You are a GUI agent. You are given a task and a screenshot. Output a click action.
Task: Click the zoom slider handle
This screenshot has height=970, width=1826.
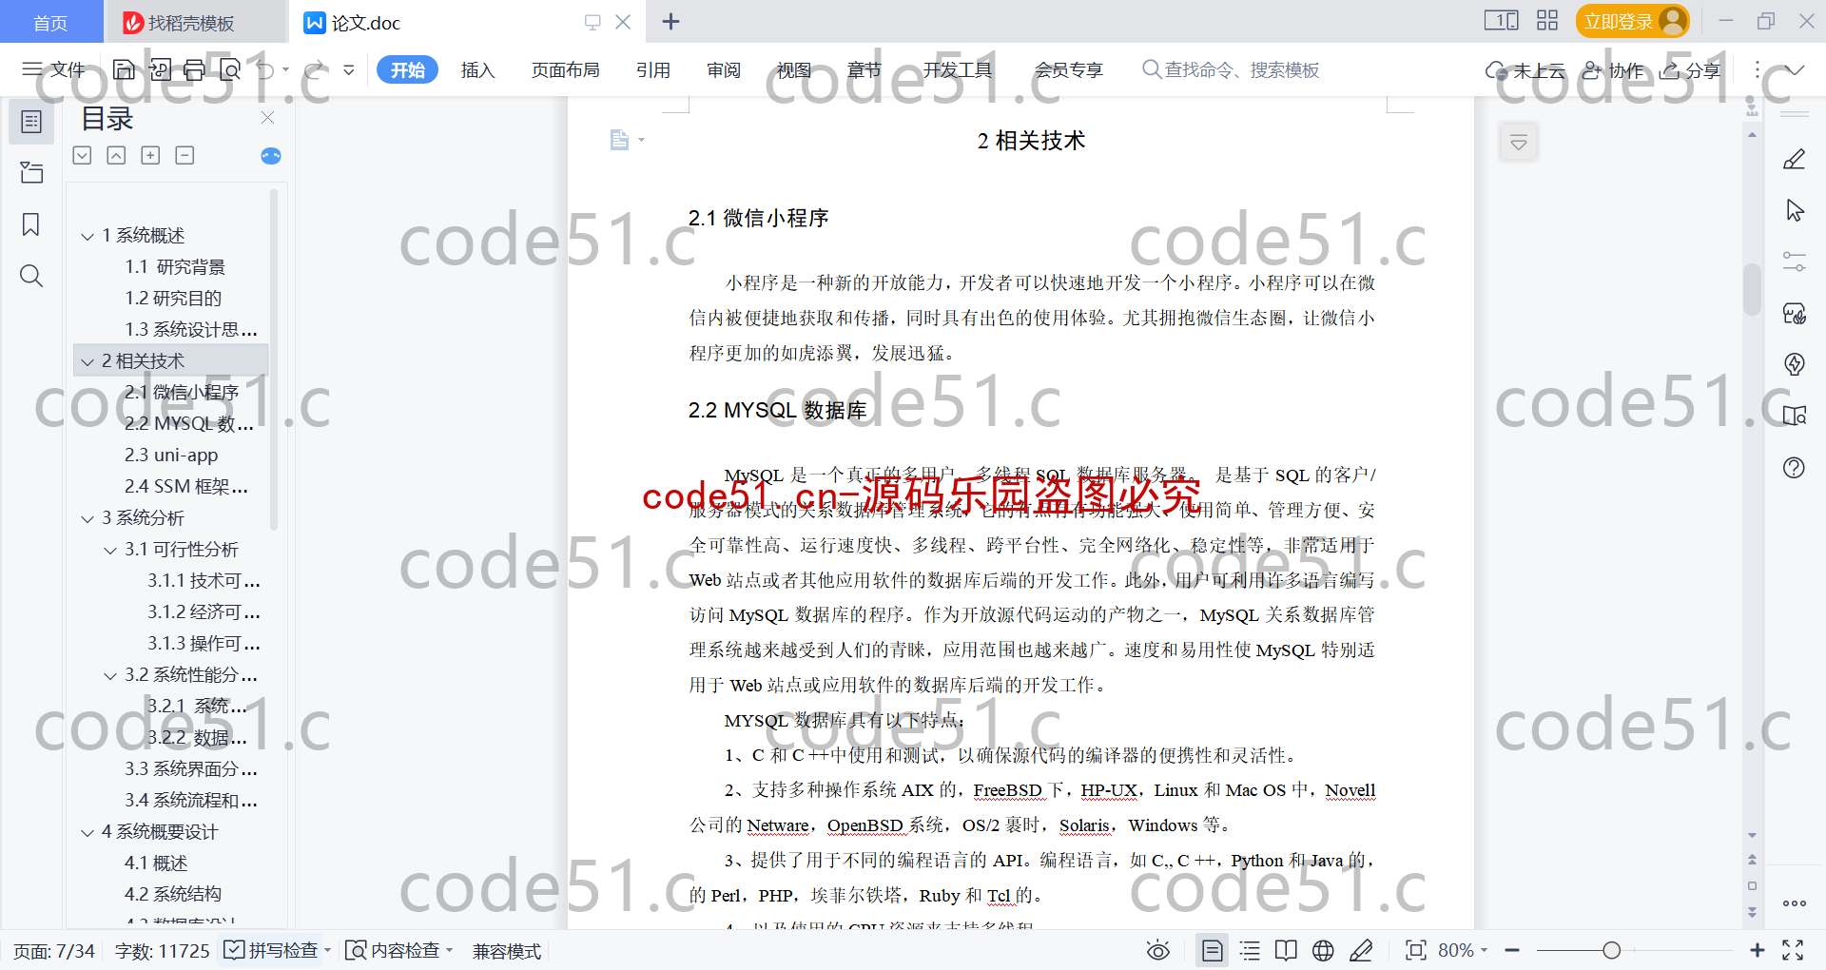(1611, 950)
